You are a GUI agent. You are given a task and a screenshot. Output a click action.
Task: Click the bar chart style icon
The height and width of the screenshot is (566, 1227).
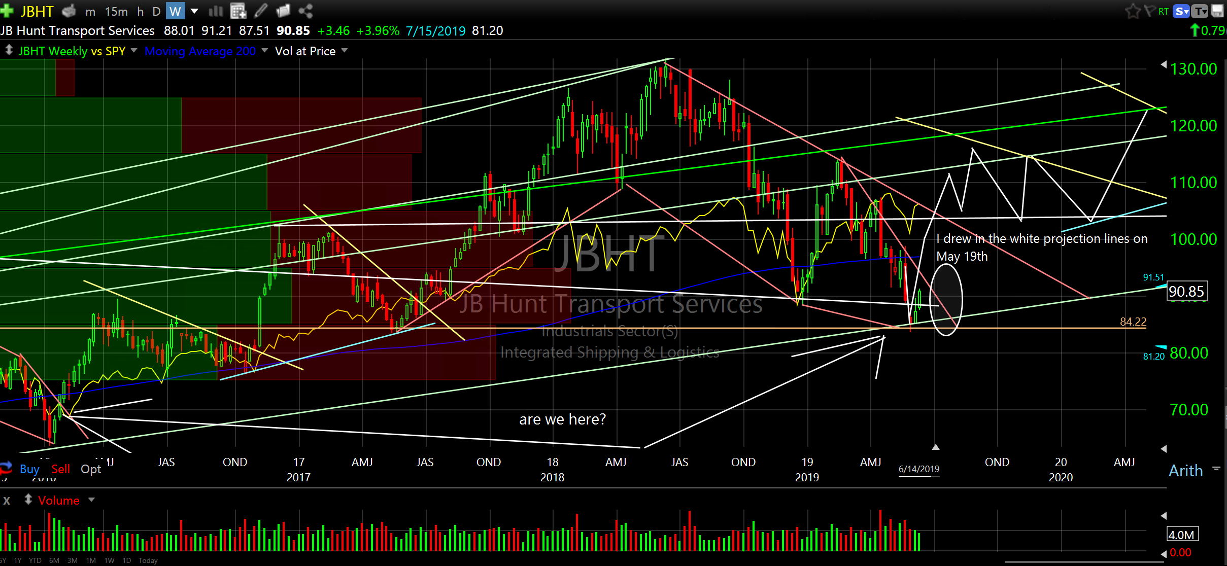pyautogui.click(x=216, y=11)
